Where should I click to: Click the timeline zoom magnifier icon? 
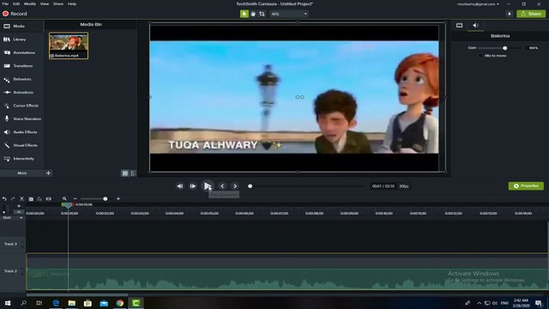click(64, 199)
